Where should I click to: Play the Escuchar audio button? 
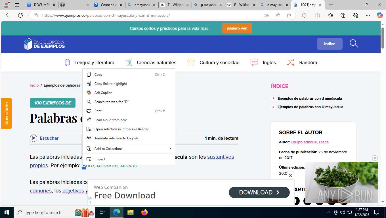pos(33,138)
